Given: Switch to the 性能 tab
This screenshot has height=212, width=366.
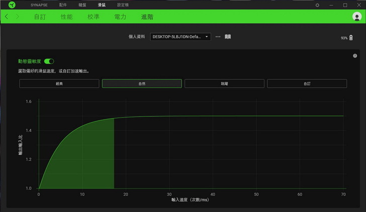Looking at the screenshot, I should pyautogui.click(x=66, y=17).
